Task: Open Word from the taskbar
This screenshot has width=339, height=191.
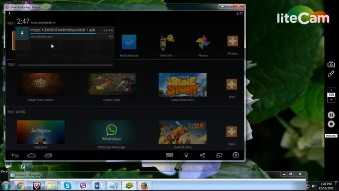Action: click(x=98, y=186)
